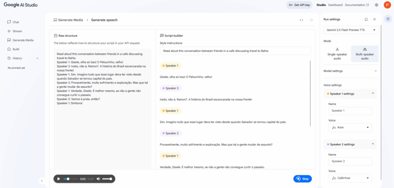This screenshot has height=188, width=394.
Task: Collapse the left sidebar arrow
Action: tap(42, 181)
